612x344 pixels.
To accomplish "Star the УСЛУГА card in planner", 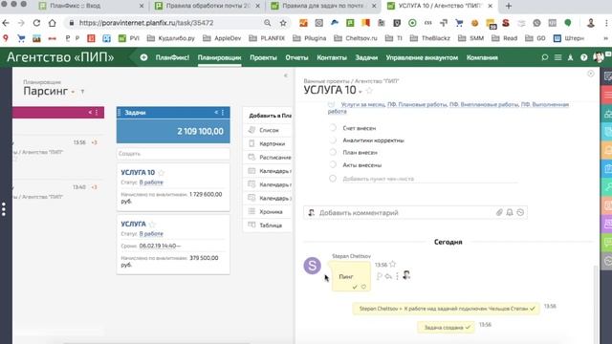I will pyautogui.click(x=152, y=224).
